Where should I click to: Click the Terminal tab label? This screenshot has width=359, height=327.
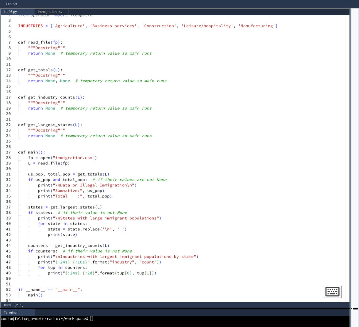(10, 312)
